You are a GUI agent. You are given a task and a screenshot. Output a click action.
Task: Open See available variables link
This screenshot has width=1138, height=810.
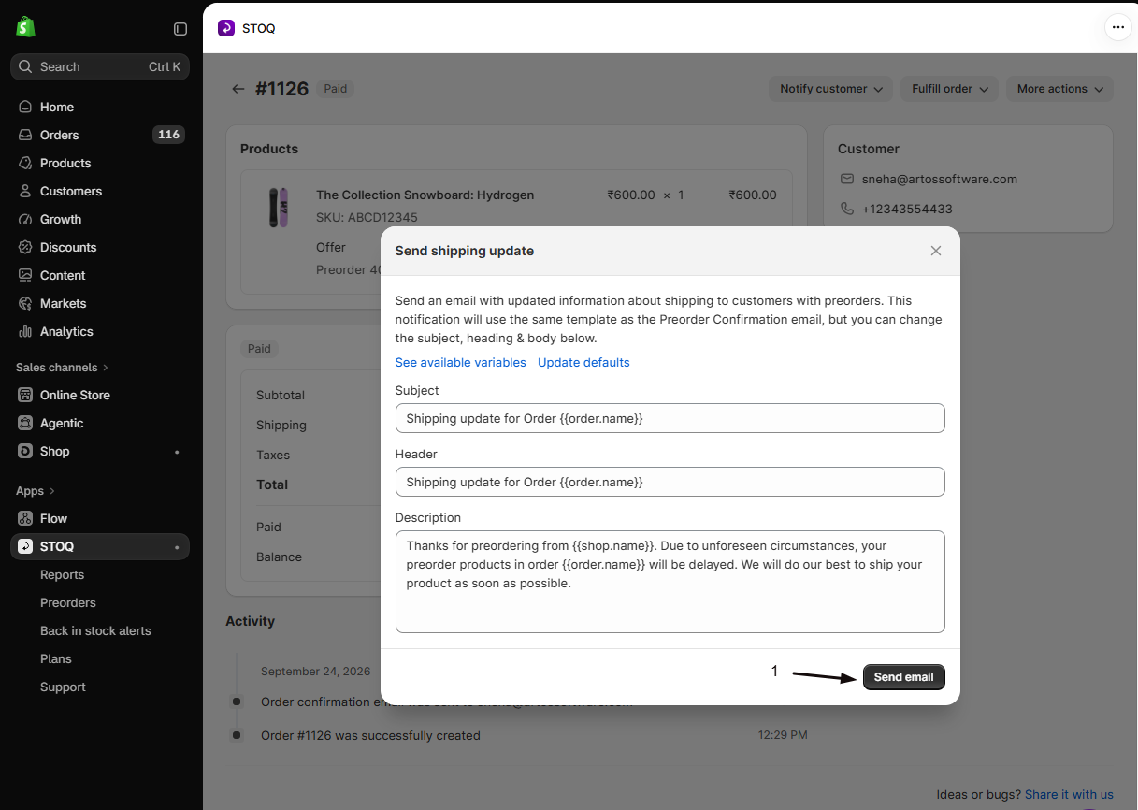(461, 362)
